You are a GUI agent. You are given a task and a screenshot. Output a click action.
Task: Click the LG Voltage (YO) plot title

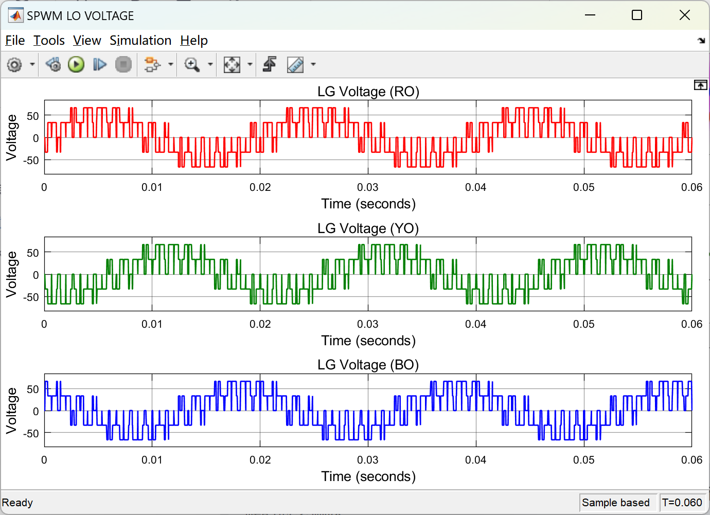pyautogui.click(x=368, y=228)
